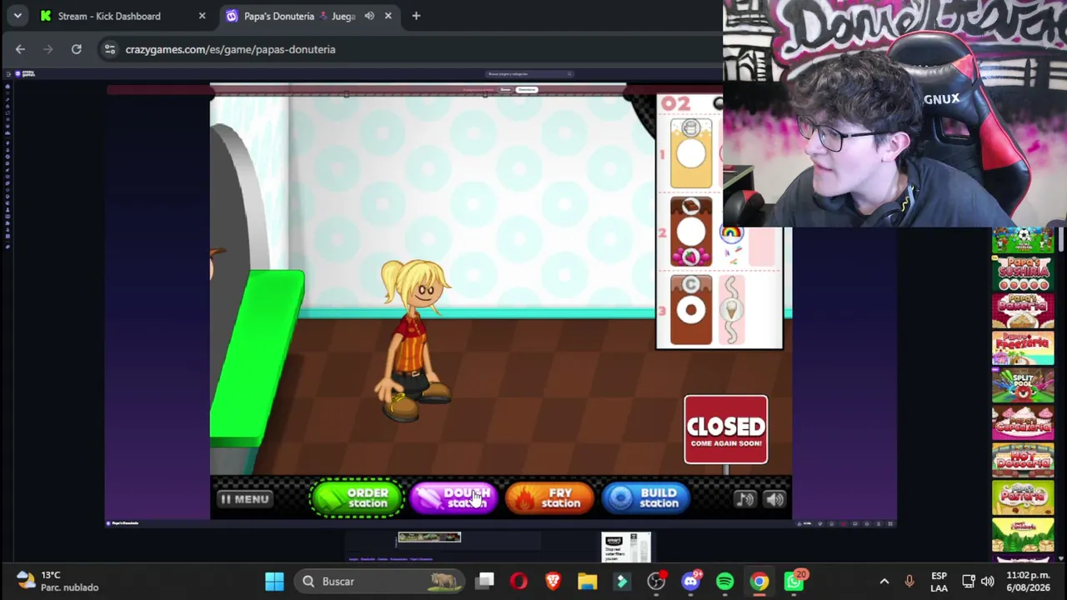Screen dimensions: 1067x600
Task: Change the ESP LAA keyboard language
Action: tap(939, 582)
